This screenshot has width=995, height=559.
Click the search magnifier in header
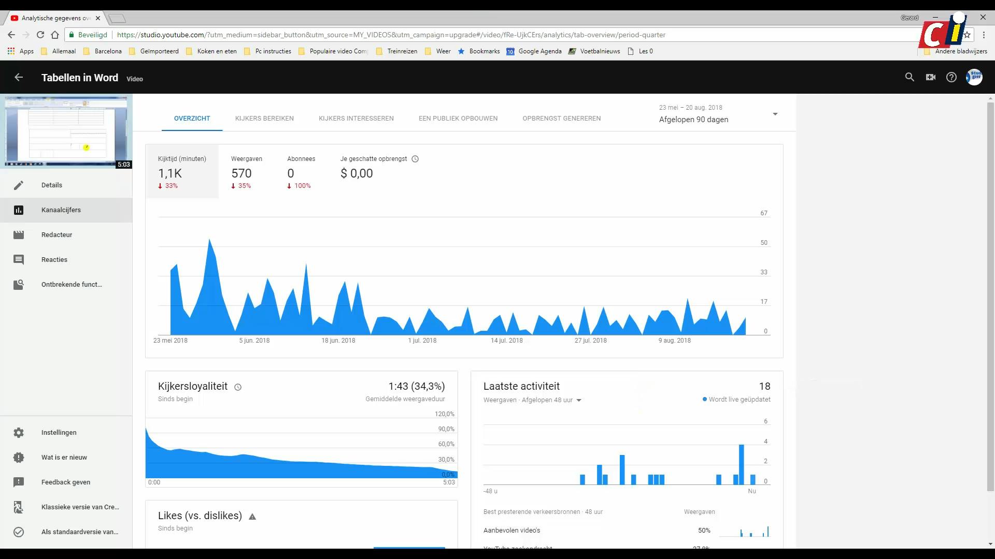point(909,77)
